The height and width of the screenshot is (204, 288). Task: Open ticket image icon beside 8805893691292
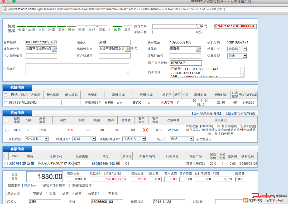[118, 163]
